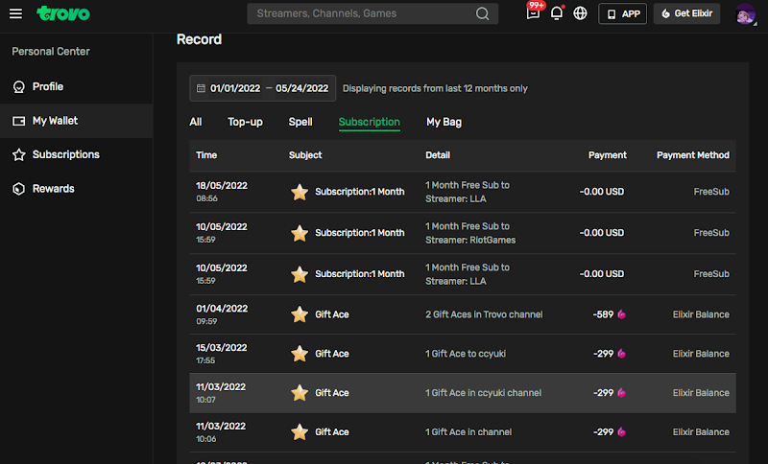Switch to the My Bag tab
This screenshot has width=768, height=464.
pos(444,122)
